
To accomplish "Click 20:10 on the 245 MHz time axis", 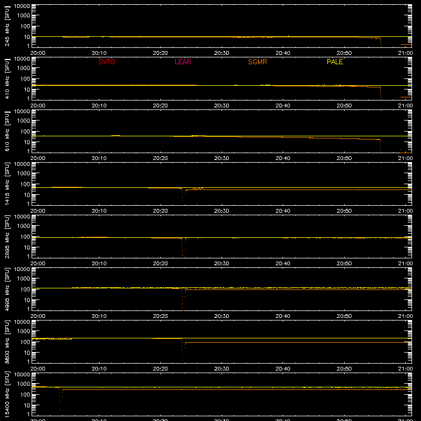I will coord(99,53).
